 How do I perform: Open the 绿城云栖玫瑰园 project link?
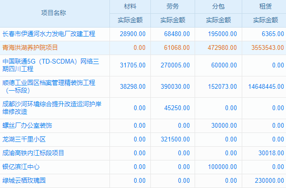tap(24, 180)
